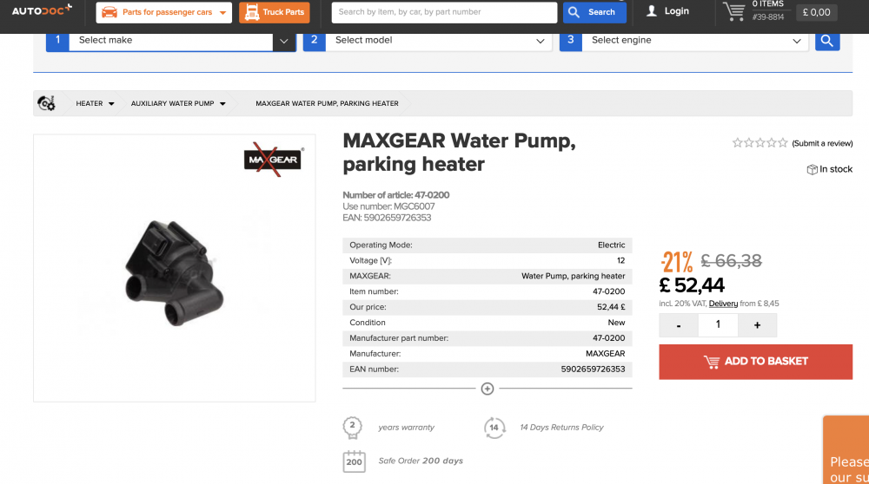The width and height of the screenshot is (869, 484).
Task: Open Submit a review link
Action: click(x=822, y=143)
